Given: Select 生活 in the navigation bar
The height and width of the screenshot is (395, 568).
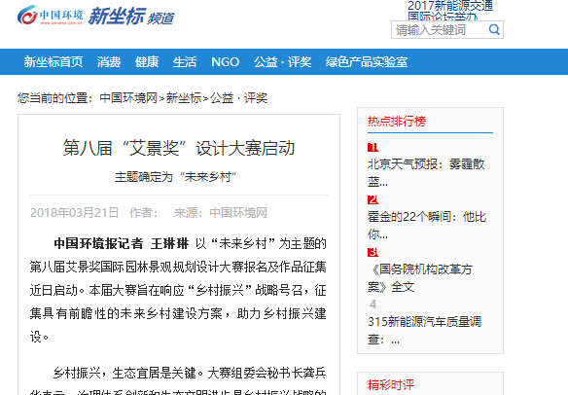Looking at the screenshot, I should point(185,62).
